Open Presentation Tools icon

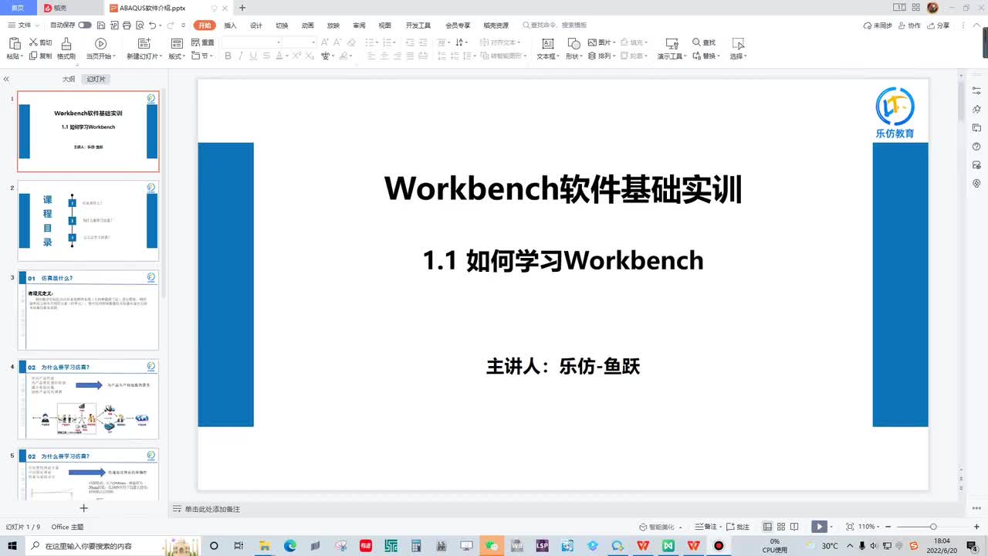click(672, 43)
